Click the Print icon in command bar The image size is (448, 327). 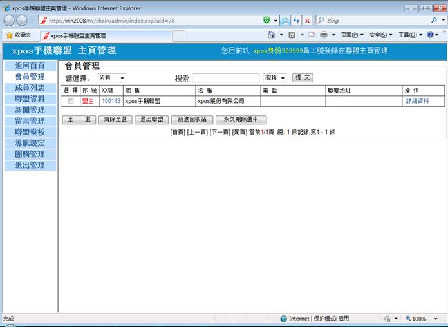pyautogui.click(x=324, y=35)
